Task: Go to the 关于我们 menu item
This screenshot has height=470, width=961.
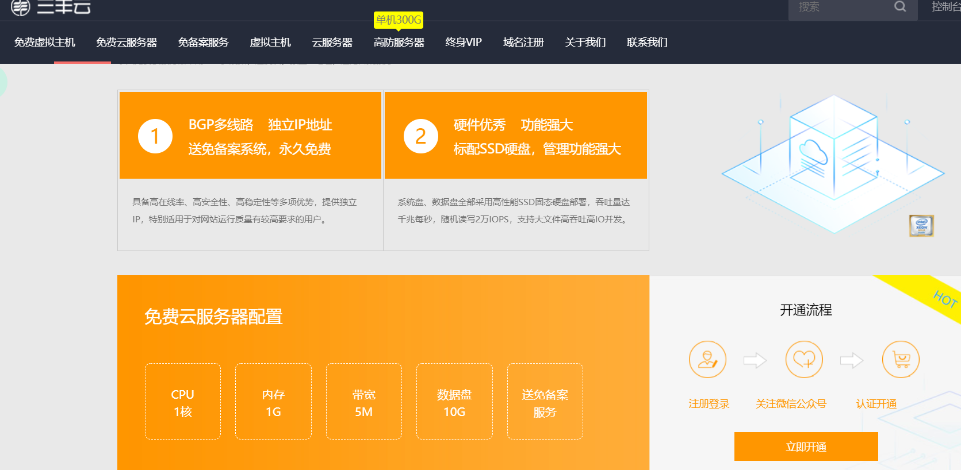Action: tap(585, 43)
